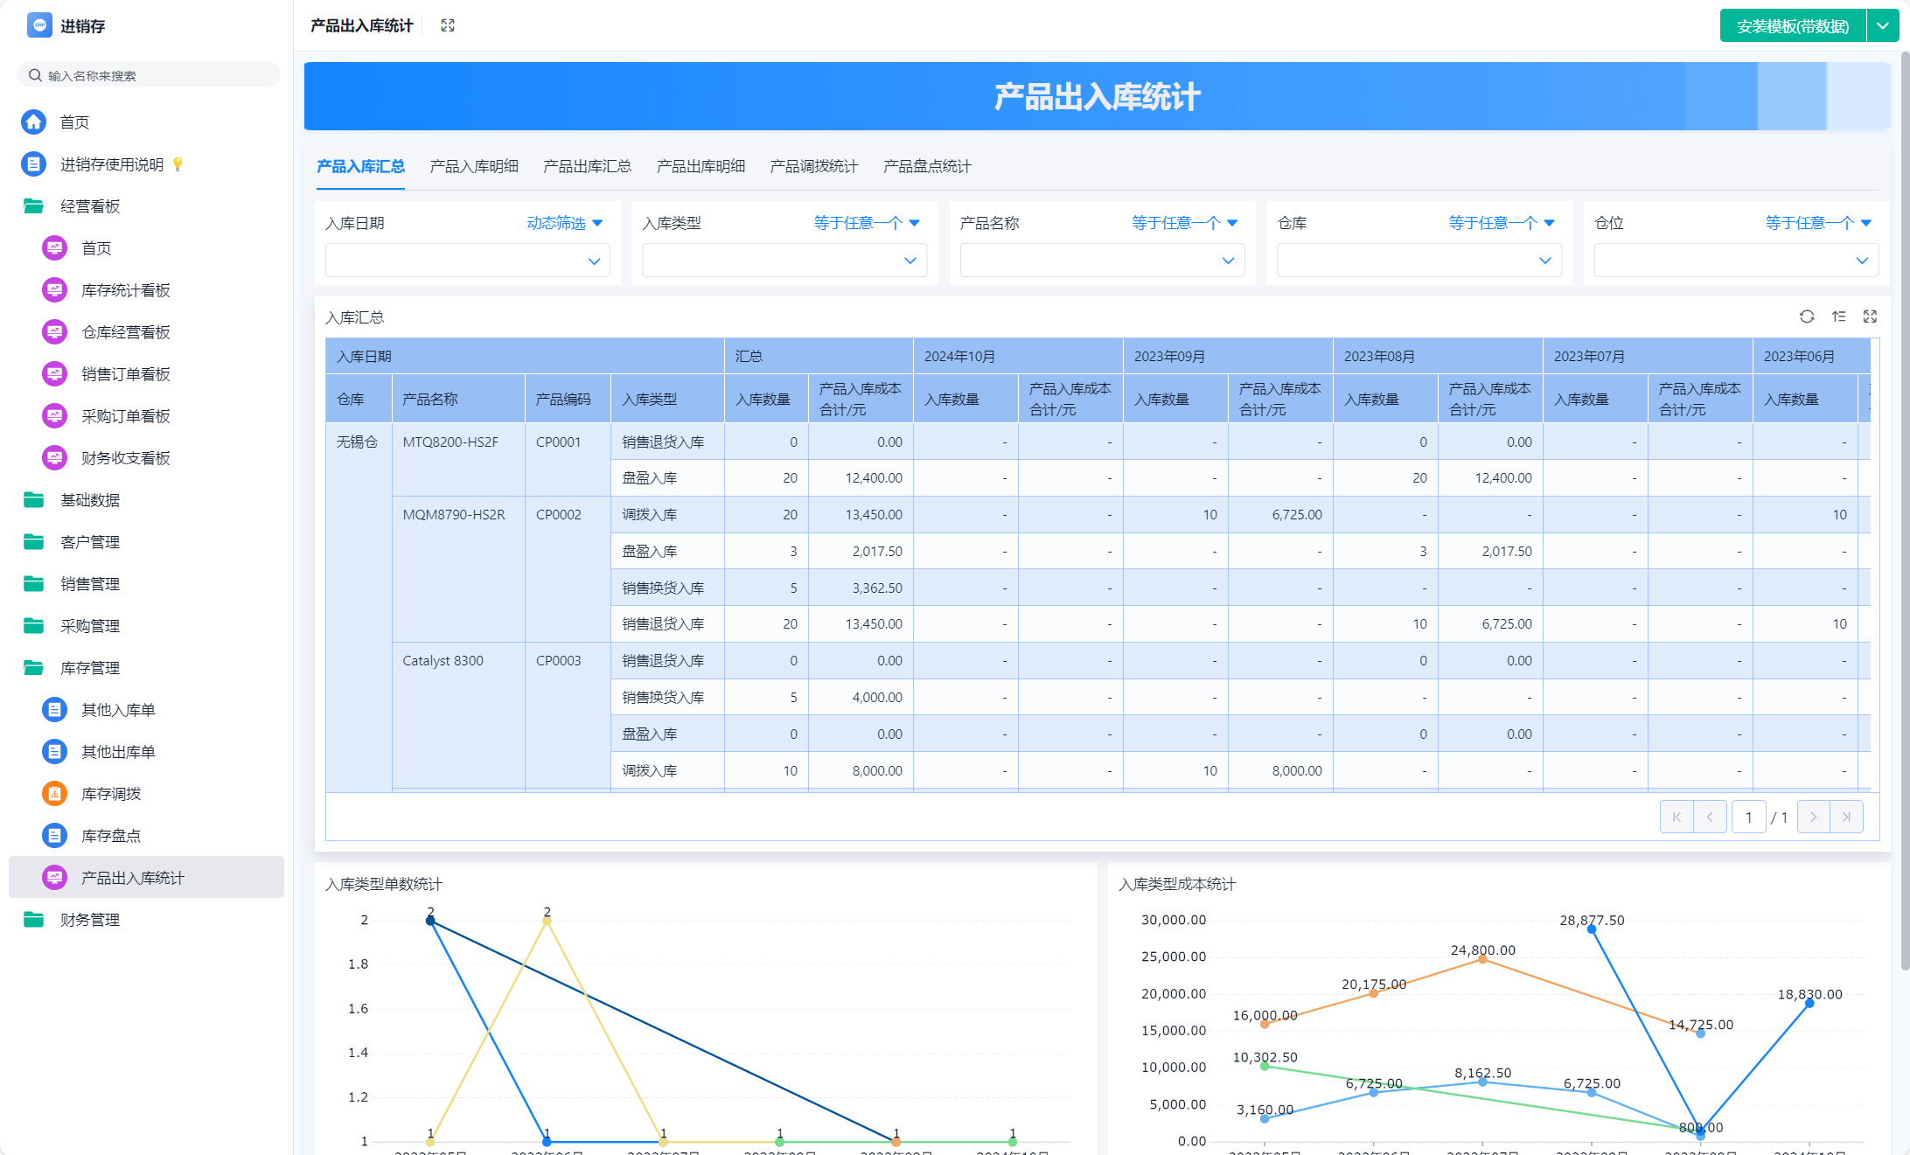1910x1155 pixels.
Task: Open 入库类型 value dropdown box
Action: pyautogui.click(x=784, y=261)
